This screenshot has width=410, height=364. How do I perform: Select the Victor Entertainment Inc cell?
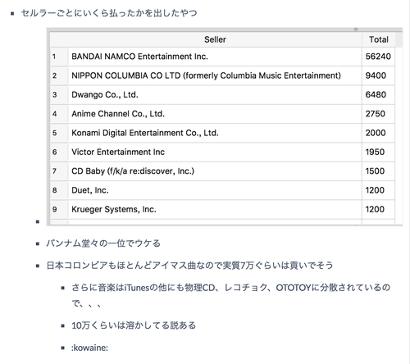(x=215, y=152)
